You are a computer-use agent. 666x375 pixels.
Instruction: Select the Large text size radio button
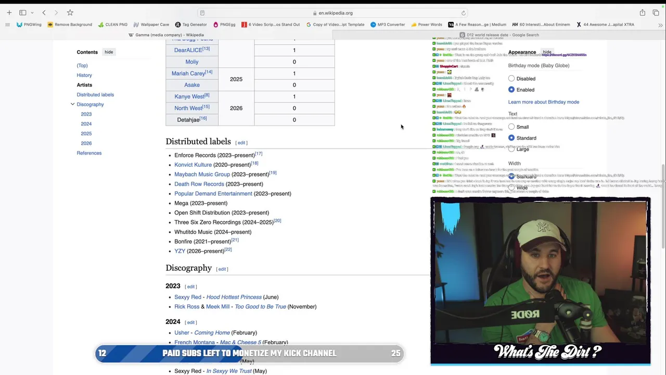coord(511,149)
